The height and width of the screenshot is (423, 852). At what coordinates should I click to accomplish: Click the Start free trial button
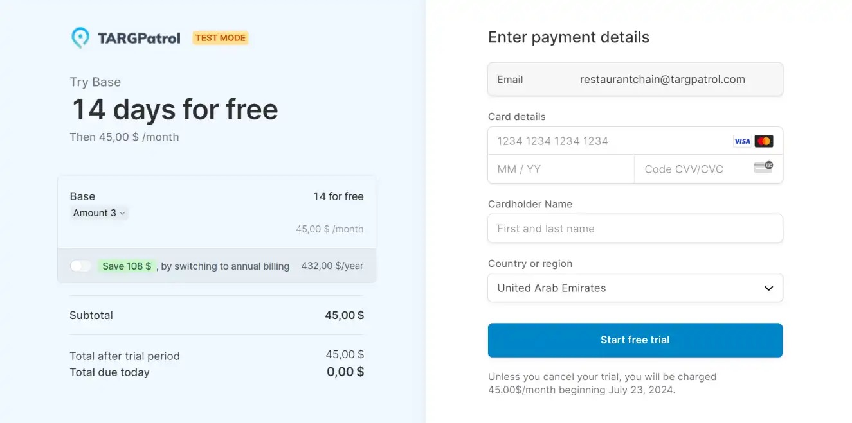pos(635,340)
